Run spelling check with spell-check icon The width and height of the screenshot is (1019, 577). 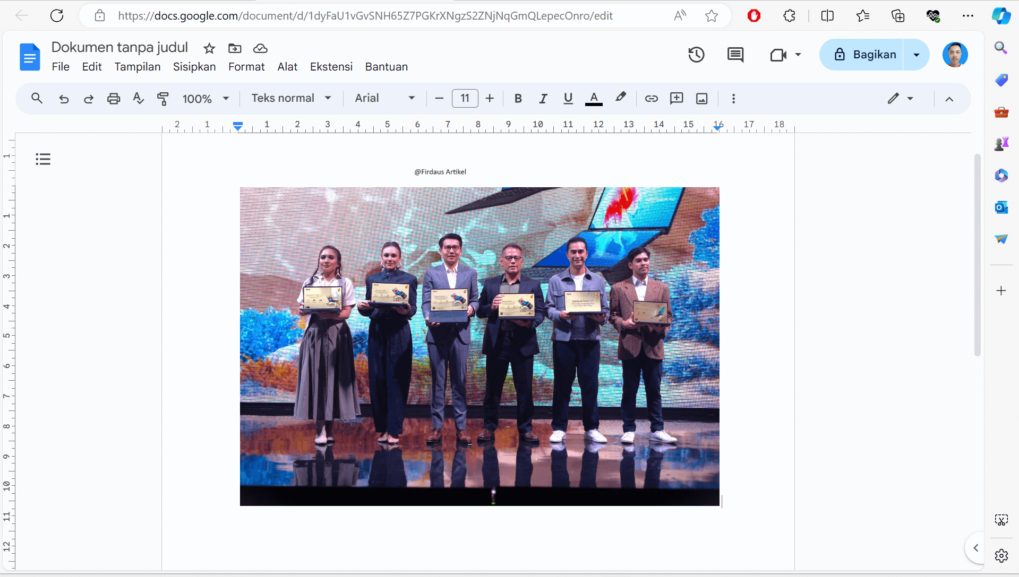(x=138, y=98)
